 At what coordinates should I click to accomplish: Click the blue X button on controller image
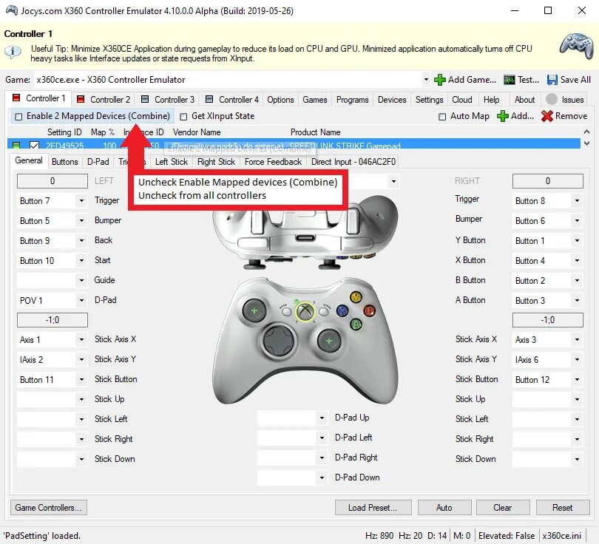[342, 310]
